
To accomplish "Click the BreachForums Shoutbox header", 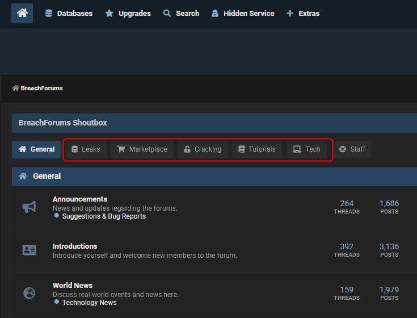I will pos(63,123).
